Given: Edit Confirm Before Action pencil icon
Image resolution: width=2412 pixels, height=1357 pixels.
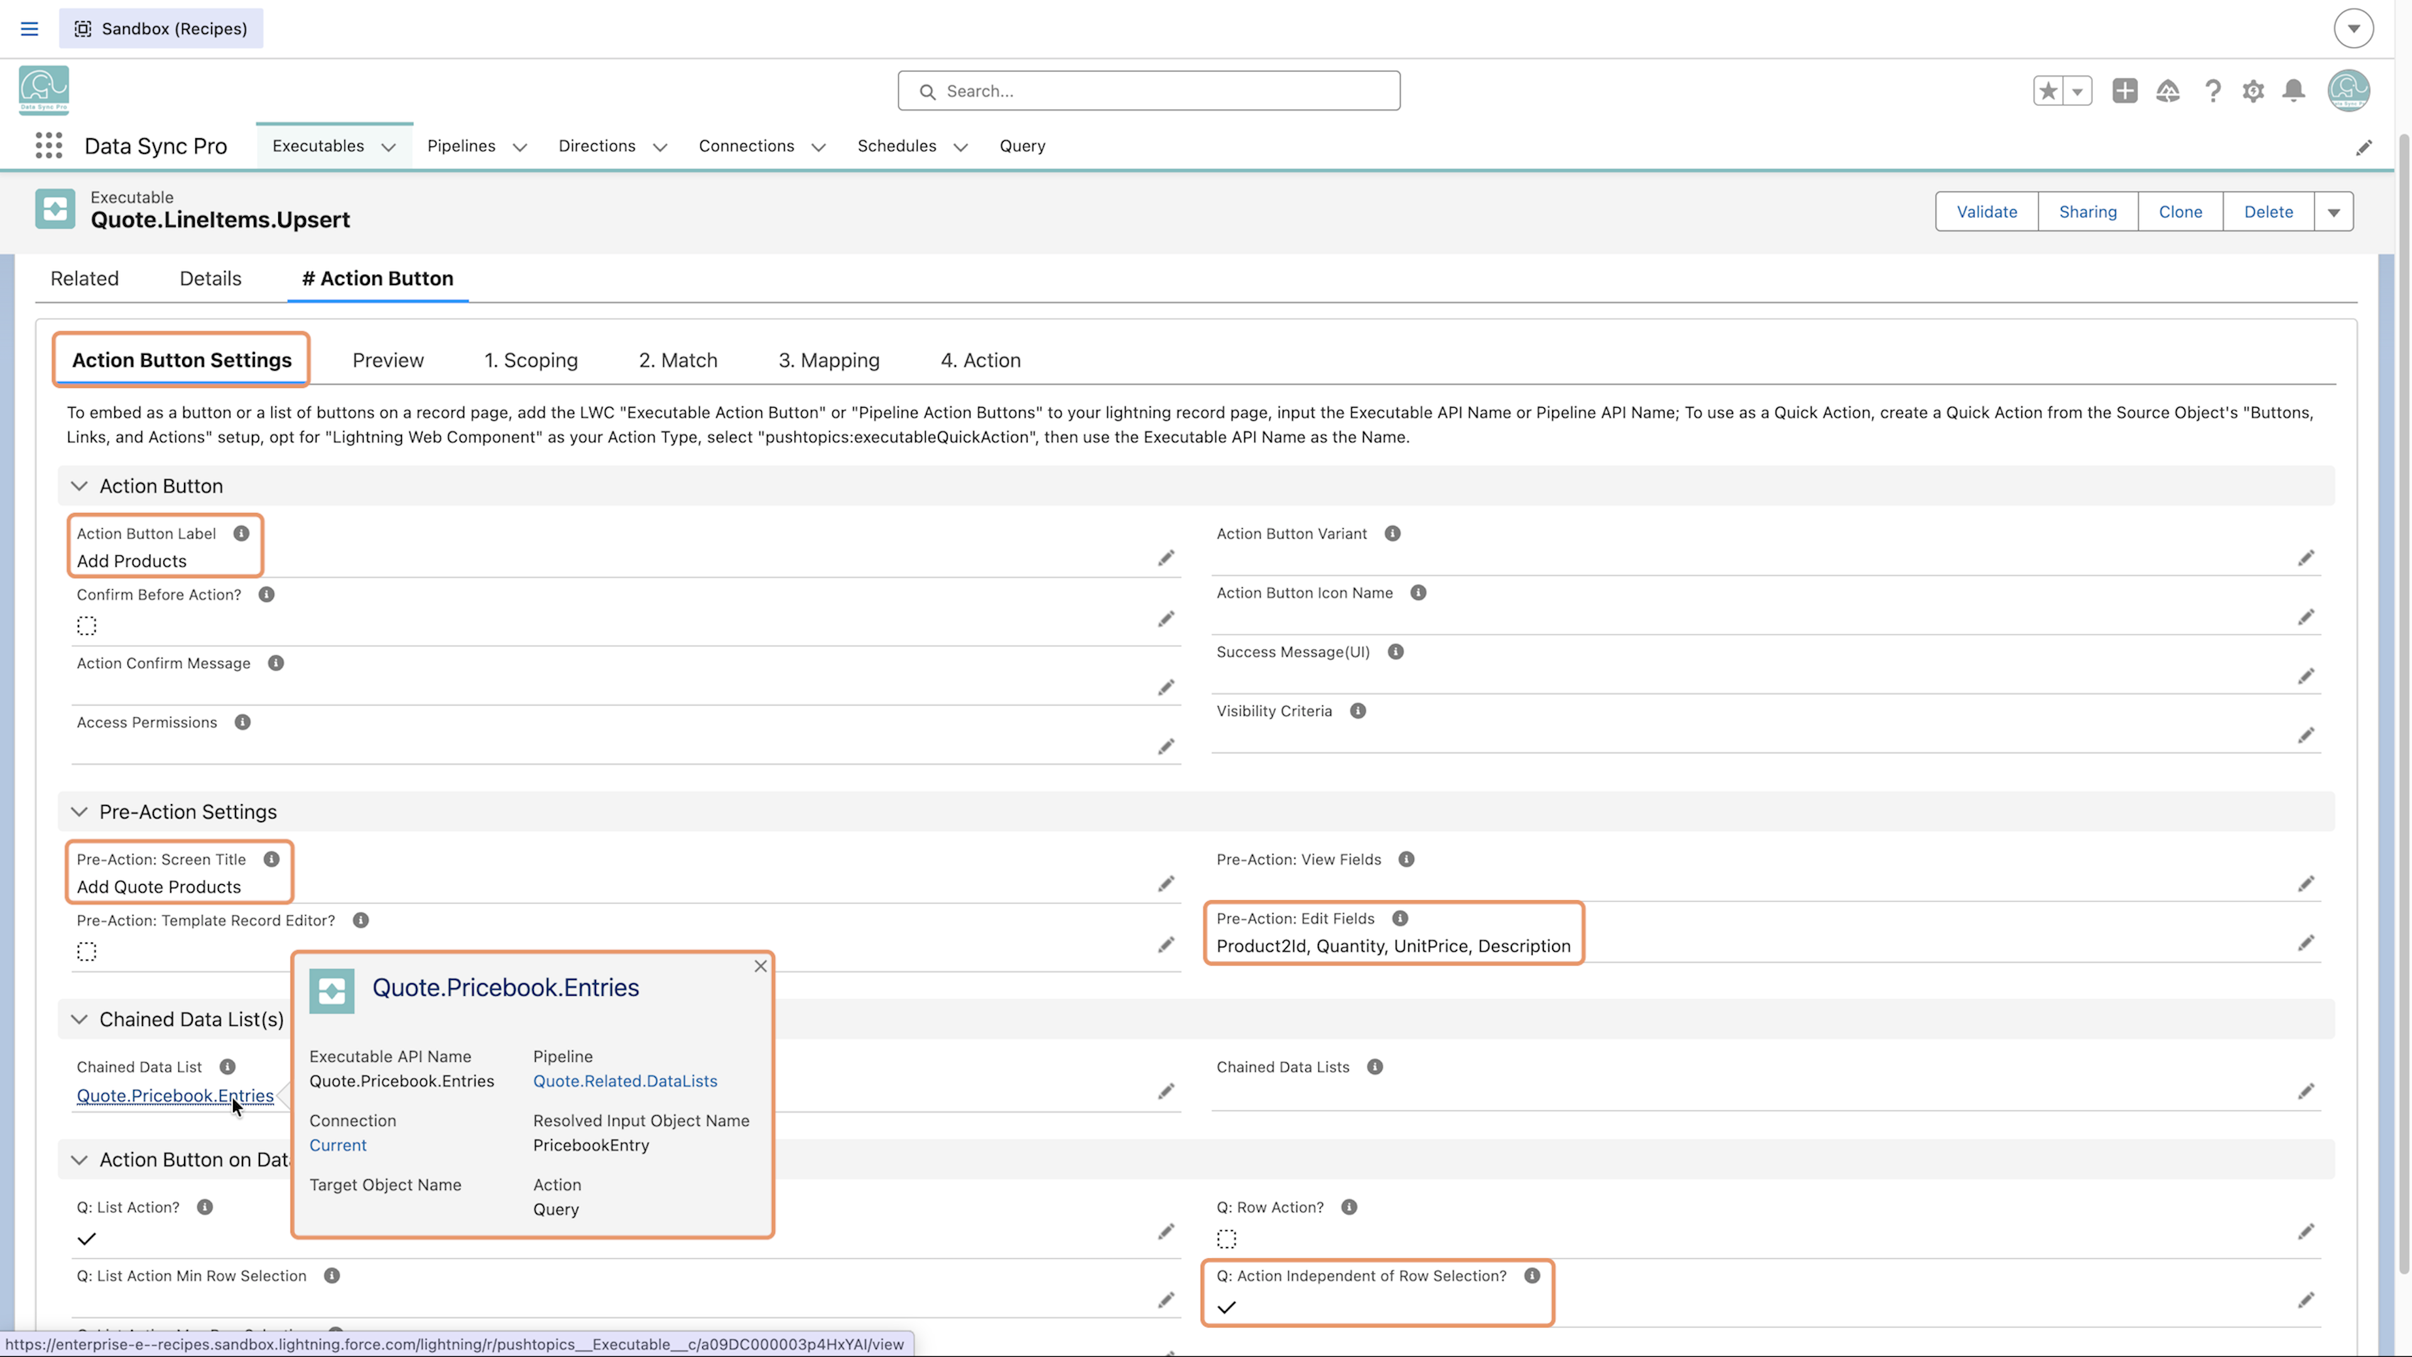Looking at the screenshot, I should tap(1166, 619).
